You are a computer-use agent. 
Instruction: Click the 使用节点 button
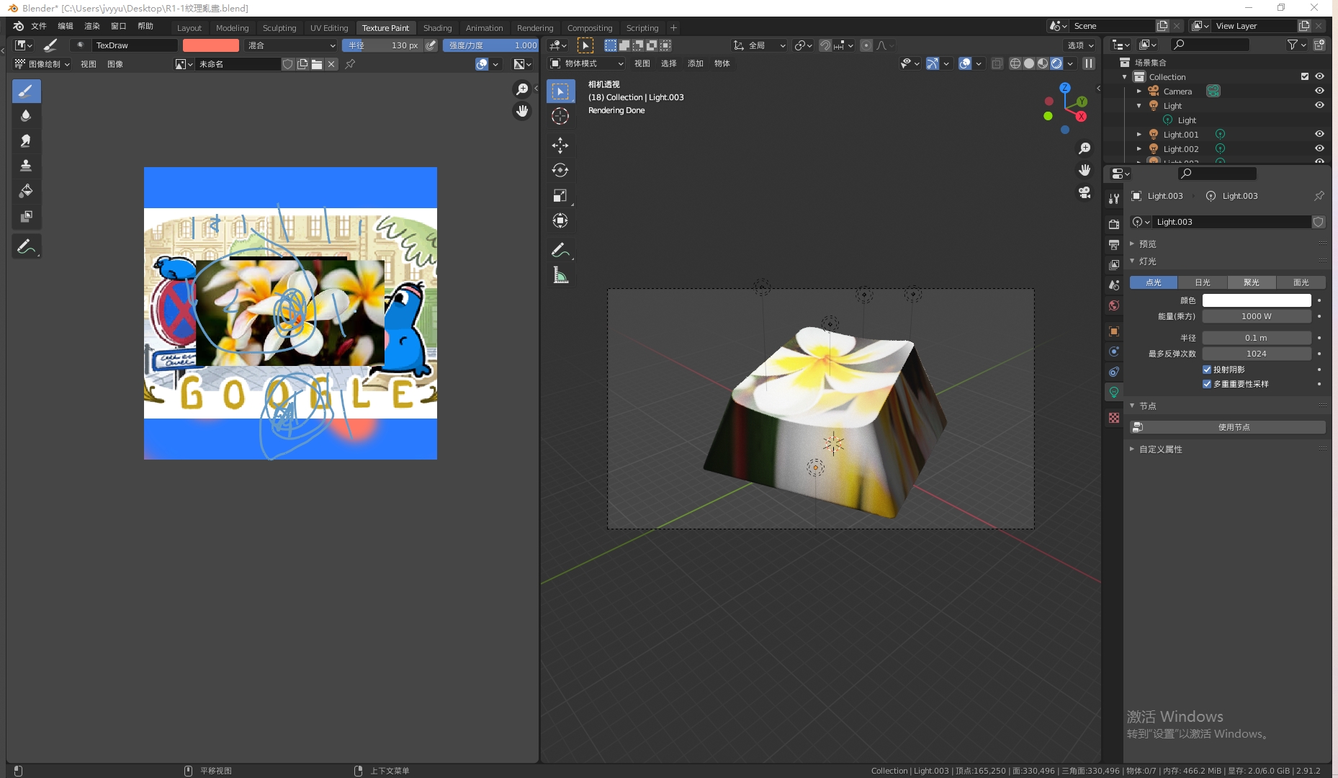click(1228, 427)
